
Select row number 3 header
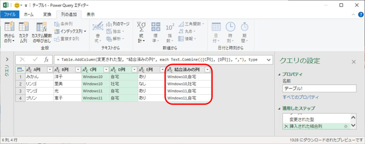(x=20, y=91)
